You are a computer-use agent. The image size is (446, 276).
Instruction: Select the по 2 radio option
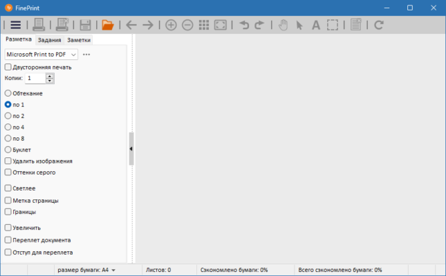coord(8,116)
